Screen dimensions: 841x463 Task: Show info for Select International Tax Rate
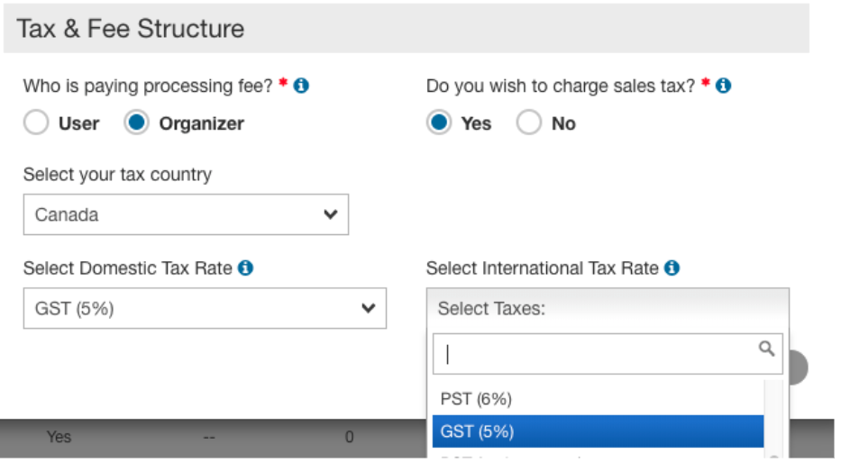(x=672, y=268)
